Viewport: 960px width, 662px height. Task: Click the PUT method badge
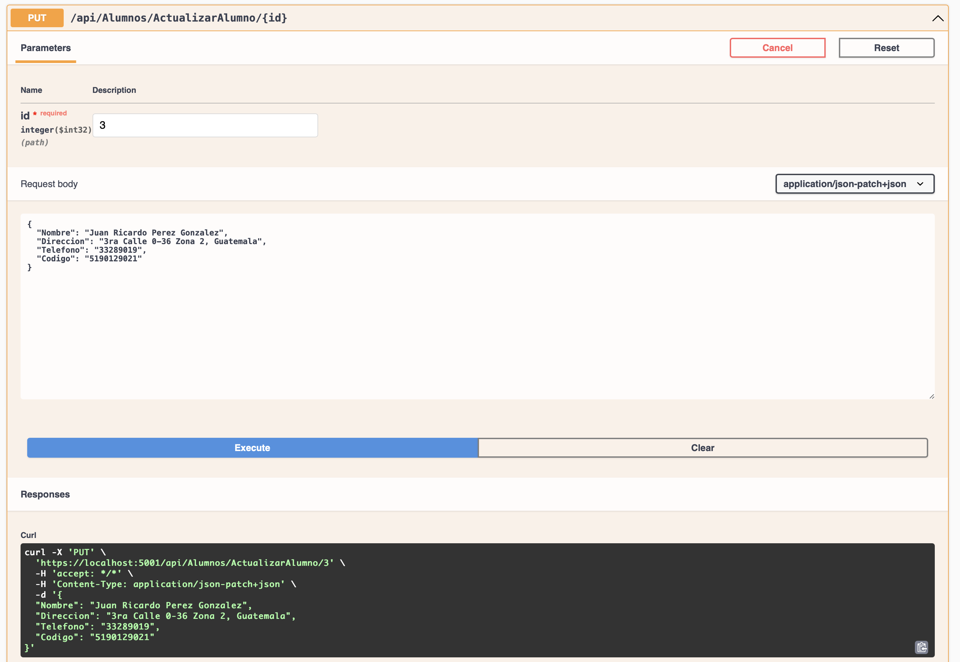(36, 18)
